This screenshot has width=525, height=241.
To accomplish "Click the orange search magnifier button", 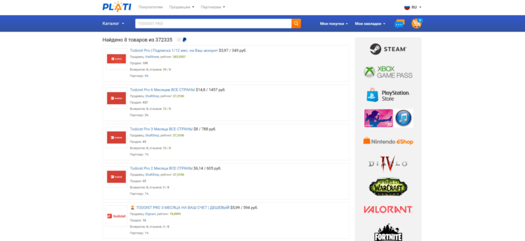I will click(x=296, y=24).
